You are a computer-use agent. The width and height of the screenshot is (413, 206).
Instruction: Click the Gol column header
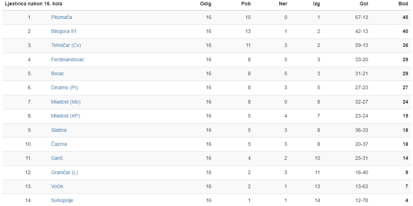coord(364,4)
